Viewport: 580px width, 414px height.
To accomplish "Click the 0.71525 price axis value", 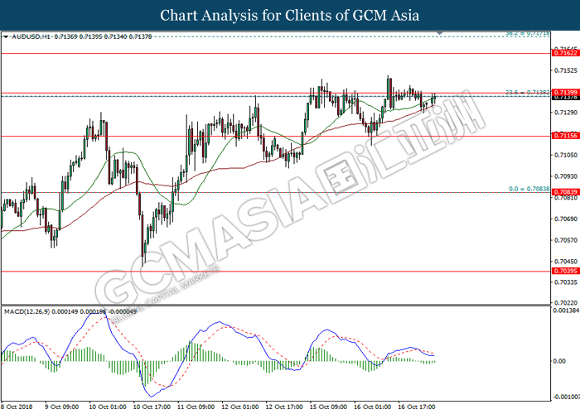I will pyautogui.click(x=566, y=70).
